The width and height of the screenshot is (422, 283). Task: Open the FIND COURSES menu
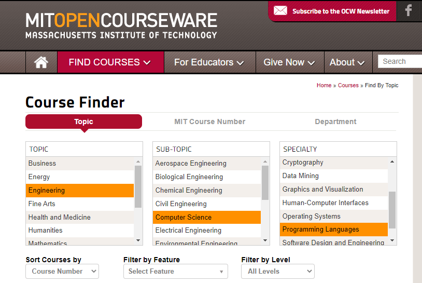[x=110, y=62]
